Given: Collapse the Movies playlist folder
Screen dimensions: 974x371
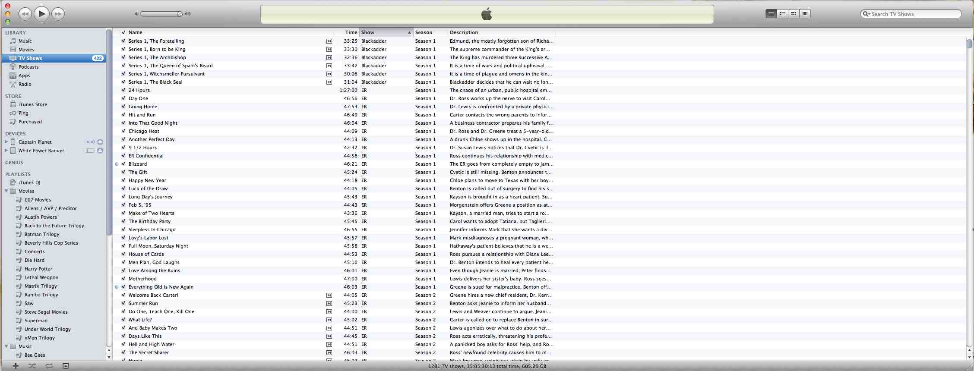Looking at the screenshot, I should tap(6, 191).
